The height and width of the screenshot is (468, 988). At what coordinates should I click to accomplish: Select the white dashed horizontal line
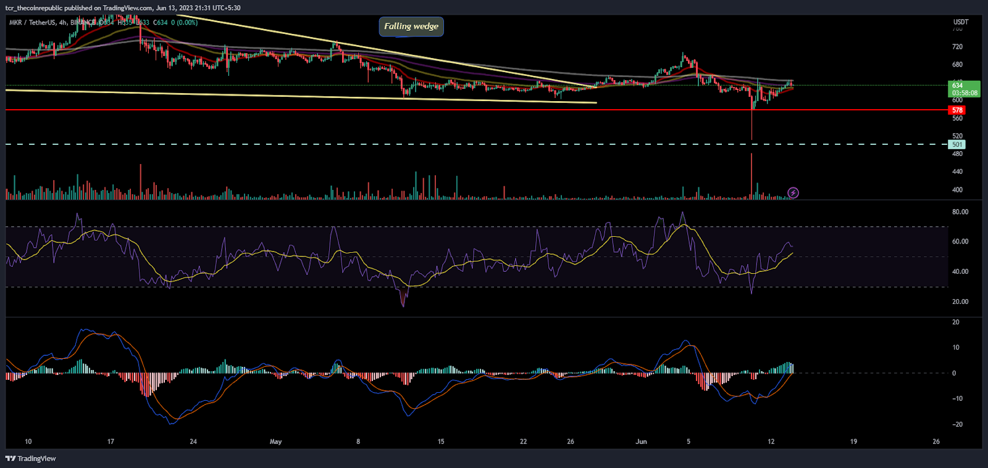[477, 144]
